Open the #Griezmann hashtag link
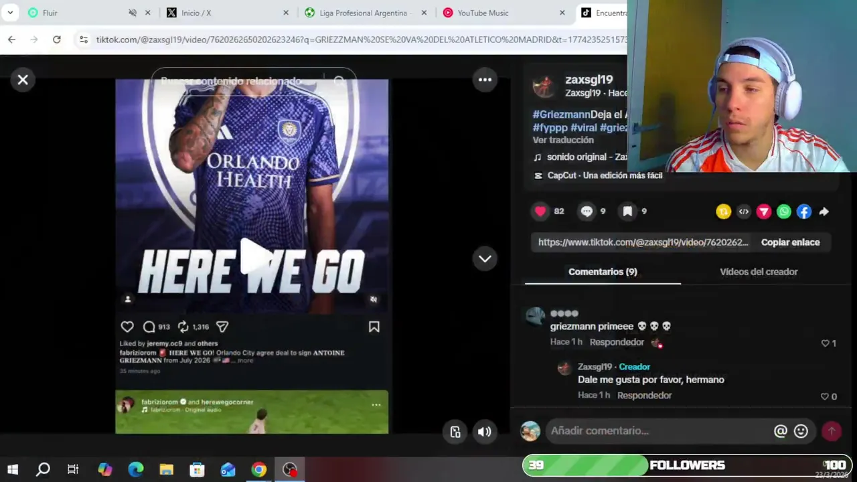This screenshot has width=857, height=482. click(561, 114)
